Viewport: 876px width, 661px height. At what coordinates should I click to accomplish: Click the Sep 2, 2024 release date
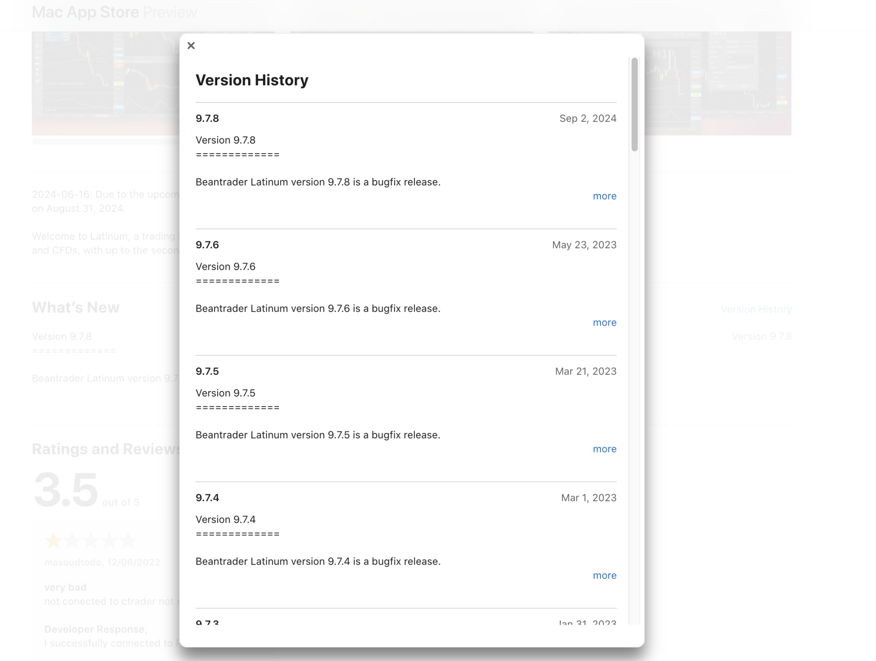tap(588, 119)
